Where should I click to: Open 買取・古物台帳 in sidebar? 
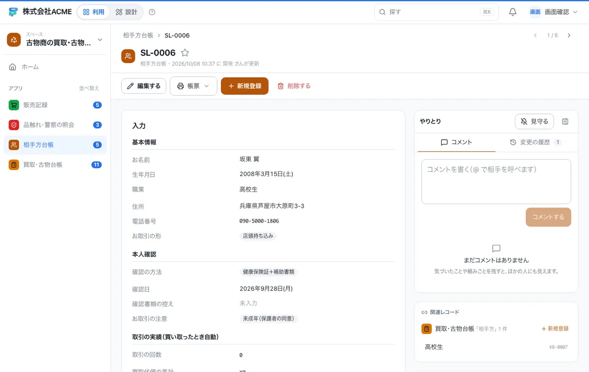(55, 165)
